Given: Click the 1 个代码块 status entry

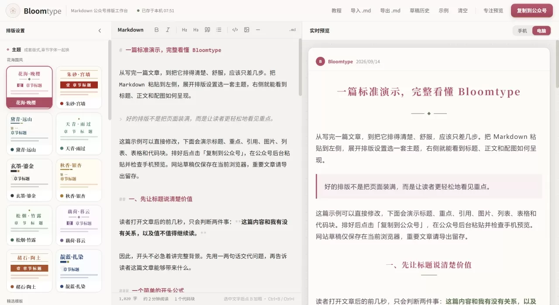Looking at the screenshot, I should pos(185,299).
